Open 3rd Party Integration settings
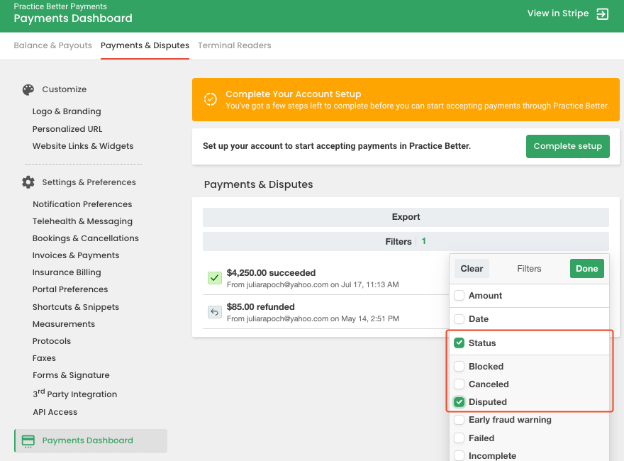Viewport: 624px width, 461px height. pyautogui.click(x=75, y=394)
